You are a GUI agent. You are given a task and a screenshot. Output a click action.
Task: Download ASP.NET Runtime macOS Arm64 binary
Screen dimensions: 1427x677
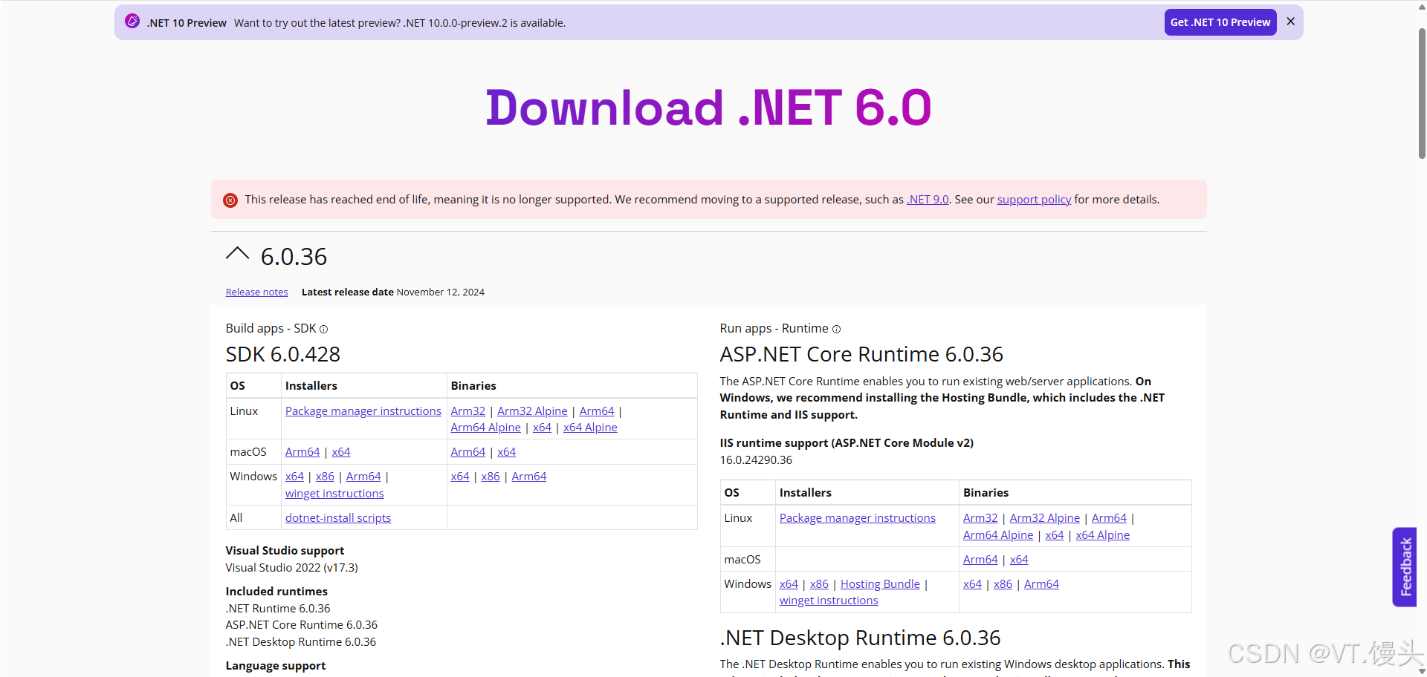pyautogui.click(x=980, y=559)
